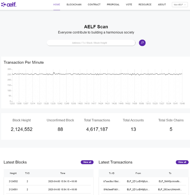Click the Latest Blocks heading
This screenshot has width=190, height=195.
coord(15,162)
